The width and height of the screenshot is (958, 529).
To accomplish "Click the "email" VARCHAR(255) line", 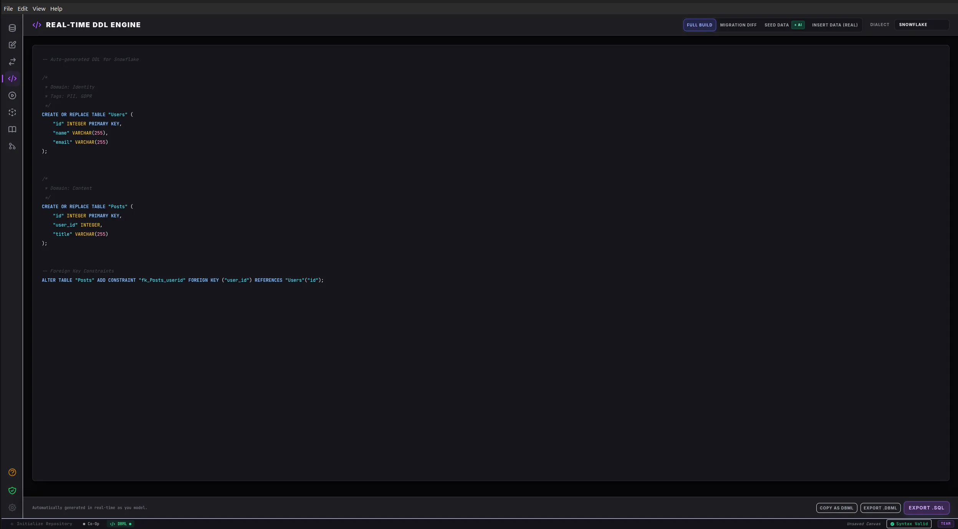I will [x=80, y=142].
